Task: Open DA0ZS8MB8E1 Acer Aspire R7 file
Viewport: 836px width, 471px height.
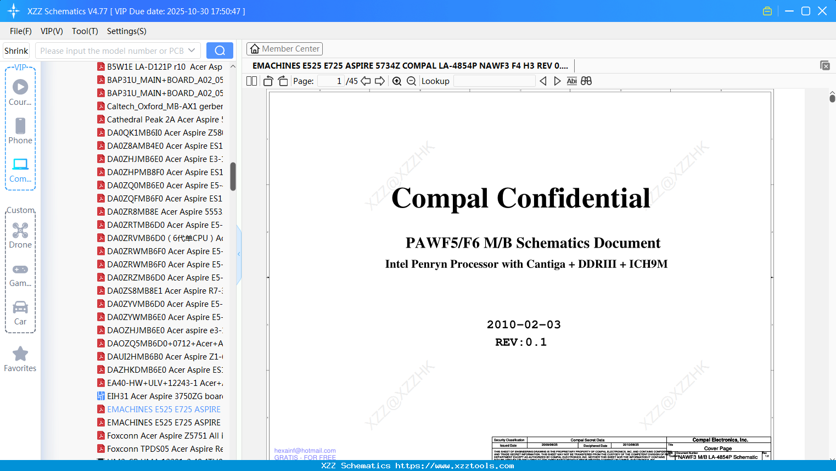Action: [x=160, y=291]
